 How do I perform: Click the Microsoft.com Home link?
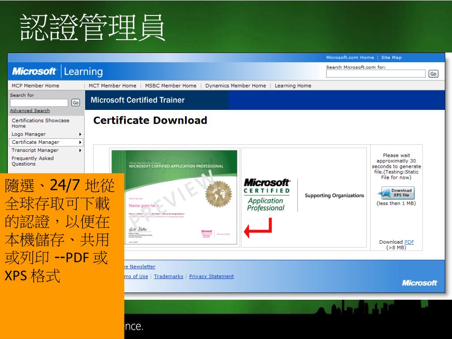[x=350, y=57]
